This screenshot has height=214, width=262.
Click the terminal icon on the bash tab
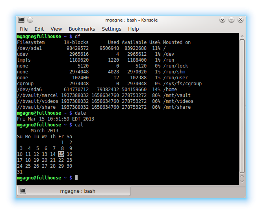pyautogui.click(x=23, y=191)
